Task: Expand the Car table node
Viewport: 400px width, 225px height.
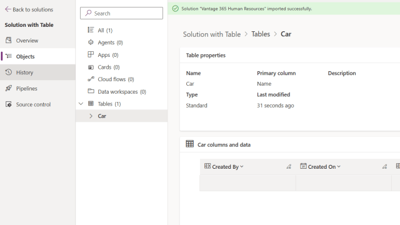Action: pos(91,116)
